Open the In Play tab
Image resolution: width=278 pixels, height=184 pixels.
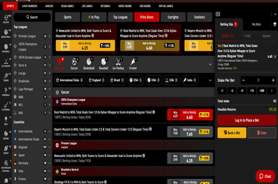(94, 17)
